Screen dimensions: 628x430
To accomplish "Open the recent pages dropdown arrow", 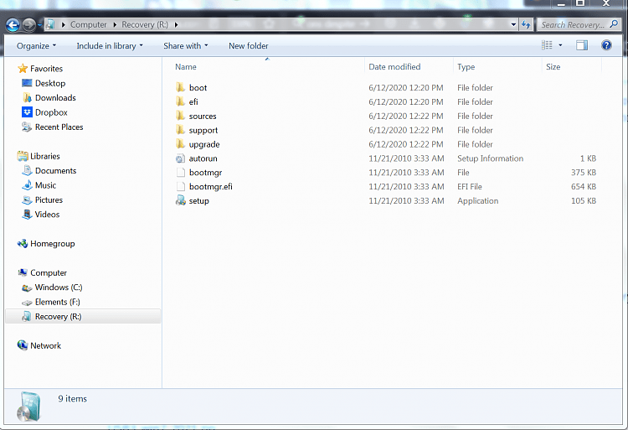I will tap(39, 25).
